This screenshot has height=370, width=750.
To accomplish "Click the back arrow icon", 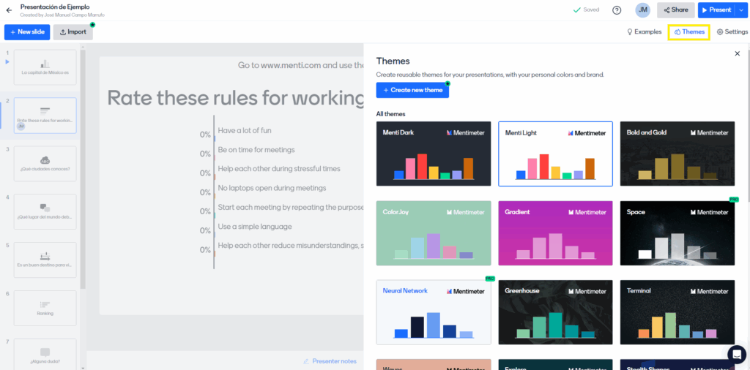I will click(9, 10).
